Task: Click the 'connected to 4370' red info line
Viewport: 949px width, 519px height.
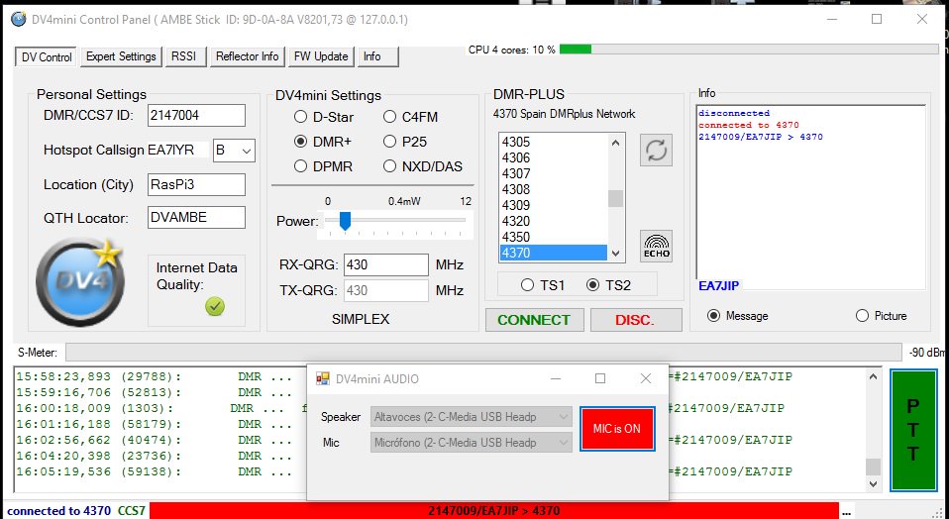Action: tap(749, 125)
